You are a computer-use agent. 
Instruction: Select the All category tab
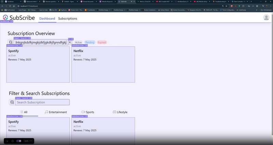pos(24,112)
